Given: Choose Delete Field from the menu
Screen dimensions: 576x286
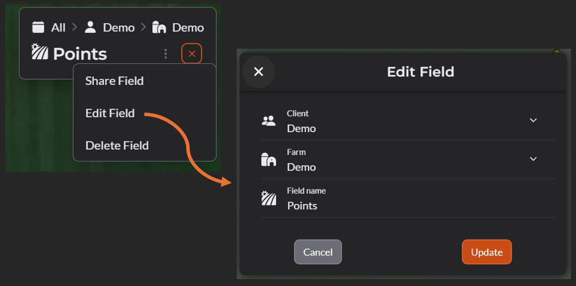Looking at the screenshot, I should (x=117, y=145).
